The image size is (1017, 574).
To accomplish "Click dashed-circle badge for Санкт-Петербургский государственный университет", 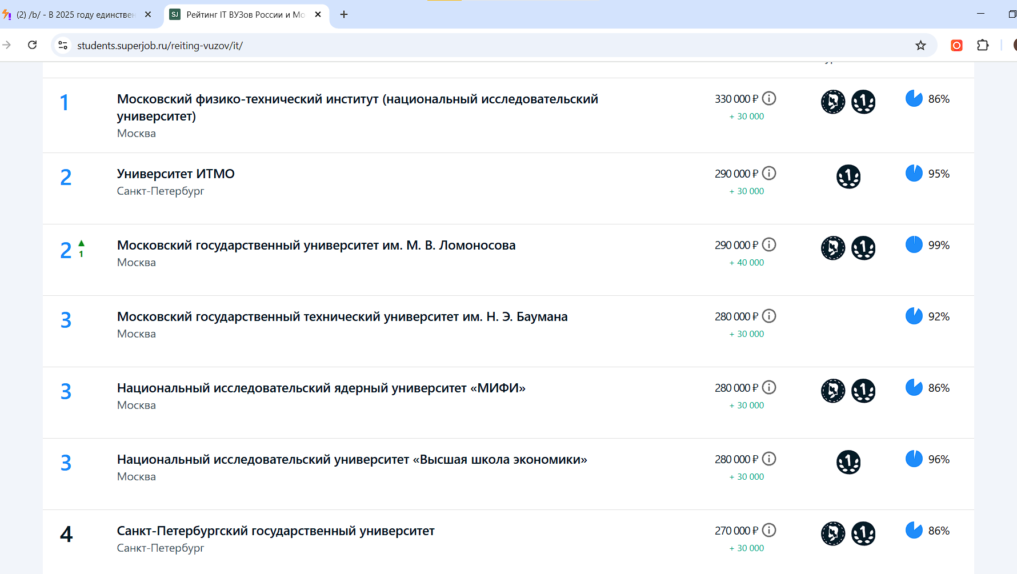I will coord(833,533).
